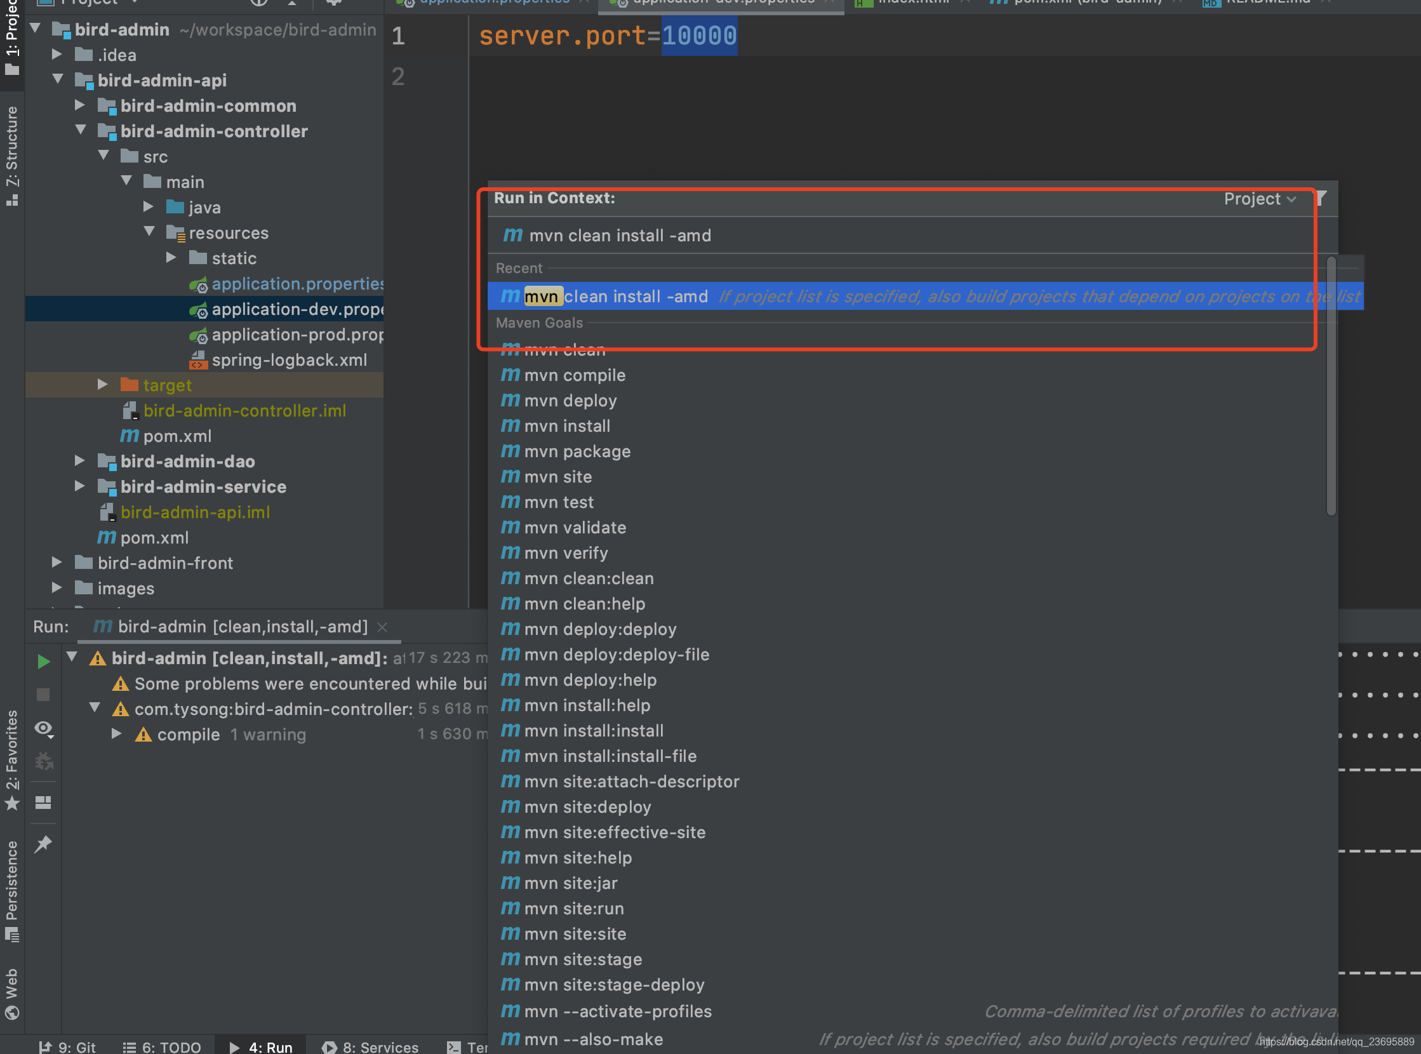Screen dimensions: 1421x1054
Task: Select 'Some problems were encountered' warning
Action: 299,684
